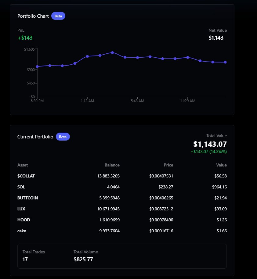Sort by the Balance column header

[112, 165]
